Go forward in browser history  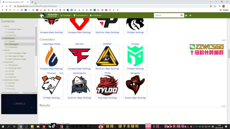pos(6,6)
